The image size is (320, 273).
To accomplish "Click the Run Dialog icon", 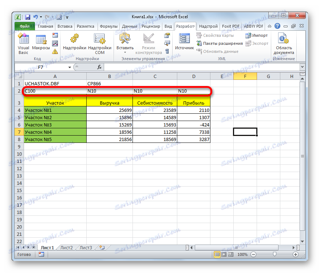I will [167, 51].
